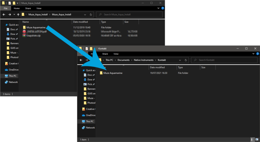The image size is (260, 142).
Task: Go up one level in Muze_Aqua_Install window
Action: pos(18,15)
